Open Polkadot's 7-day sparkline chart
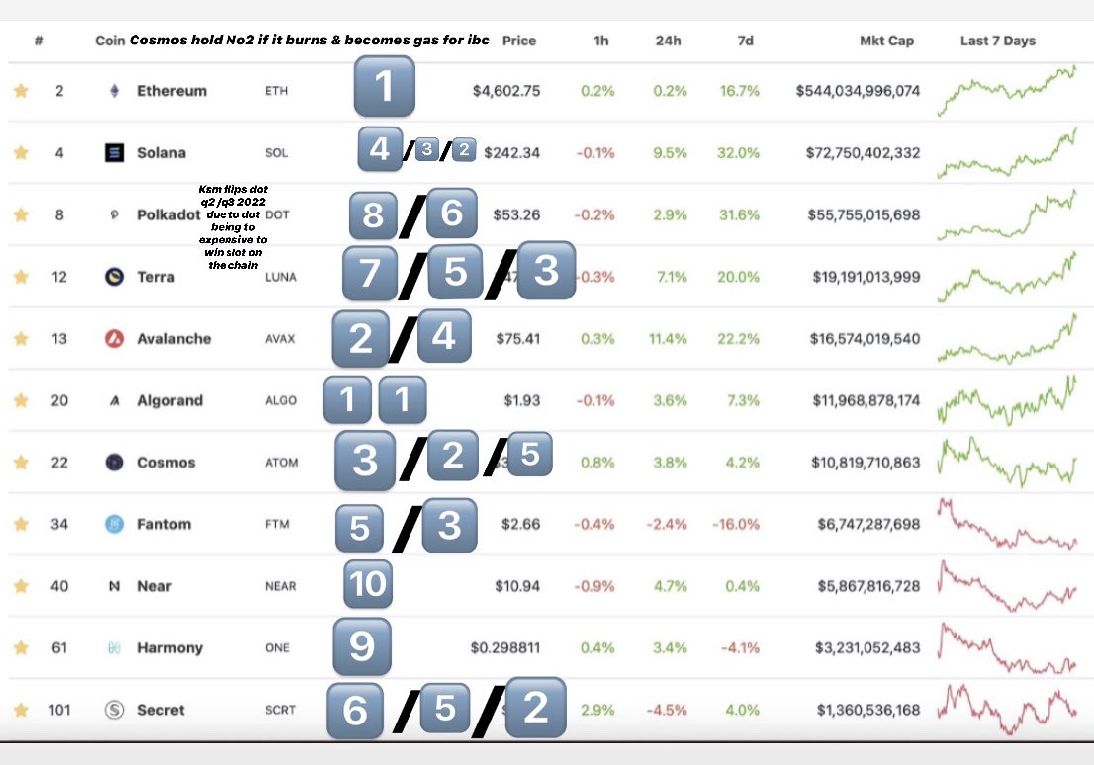 1007,214
